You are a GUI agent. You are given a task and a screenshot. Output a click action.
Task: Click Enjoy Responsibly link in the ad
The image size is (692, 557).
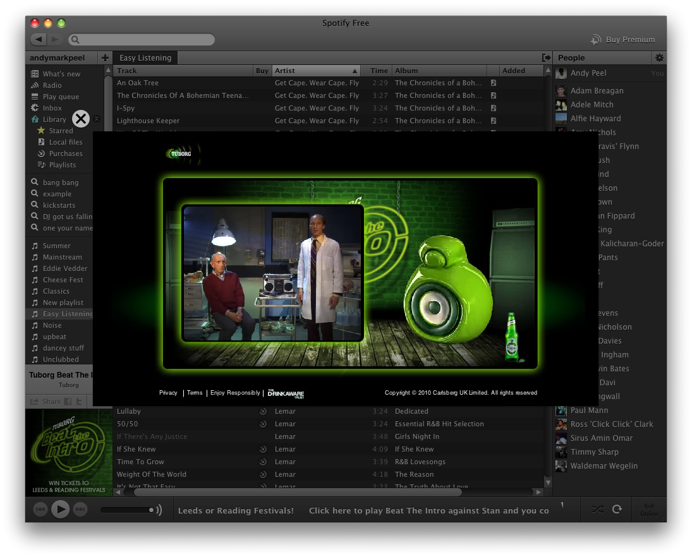[x=235, y=393]
